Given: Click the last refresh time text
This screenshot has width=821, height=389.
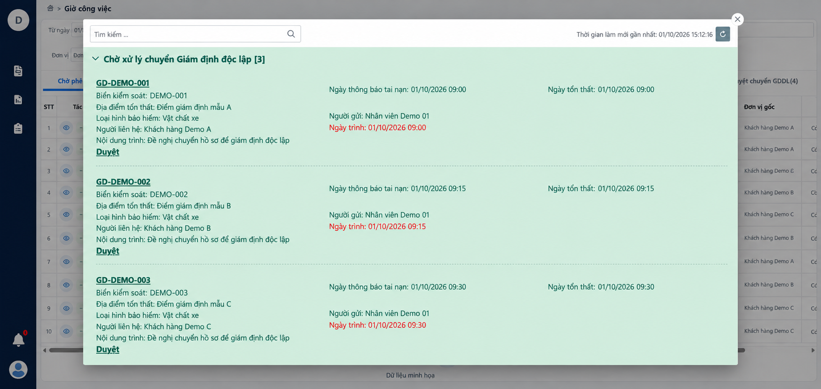Looking at the screenshot, I should tap(644, 34).
